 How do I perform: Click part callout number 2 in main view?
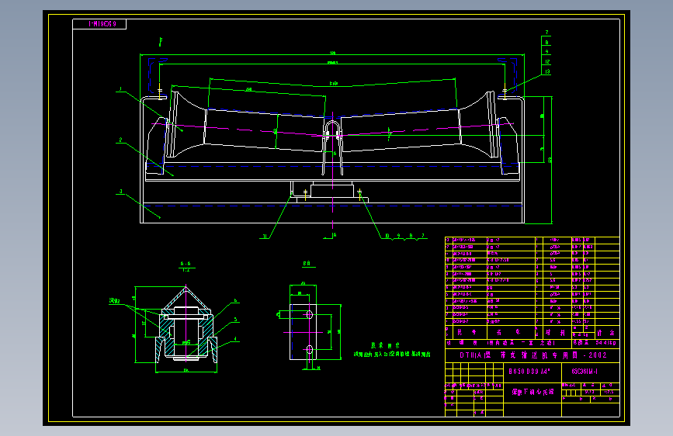(120, 140)
